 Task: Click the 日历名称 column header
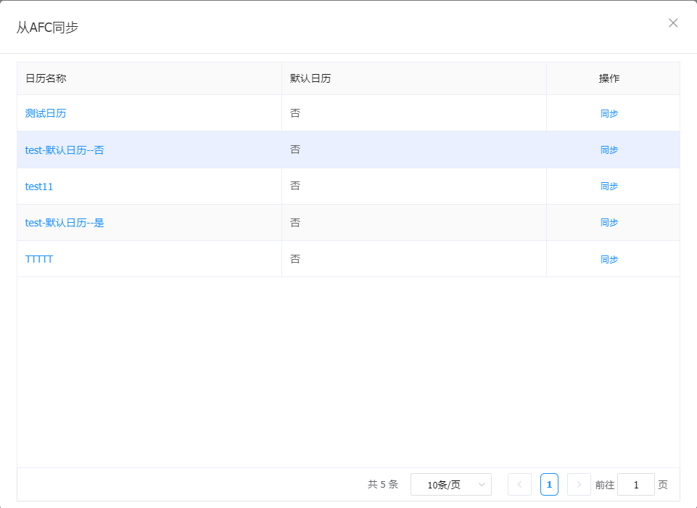tap(46, 78)
